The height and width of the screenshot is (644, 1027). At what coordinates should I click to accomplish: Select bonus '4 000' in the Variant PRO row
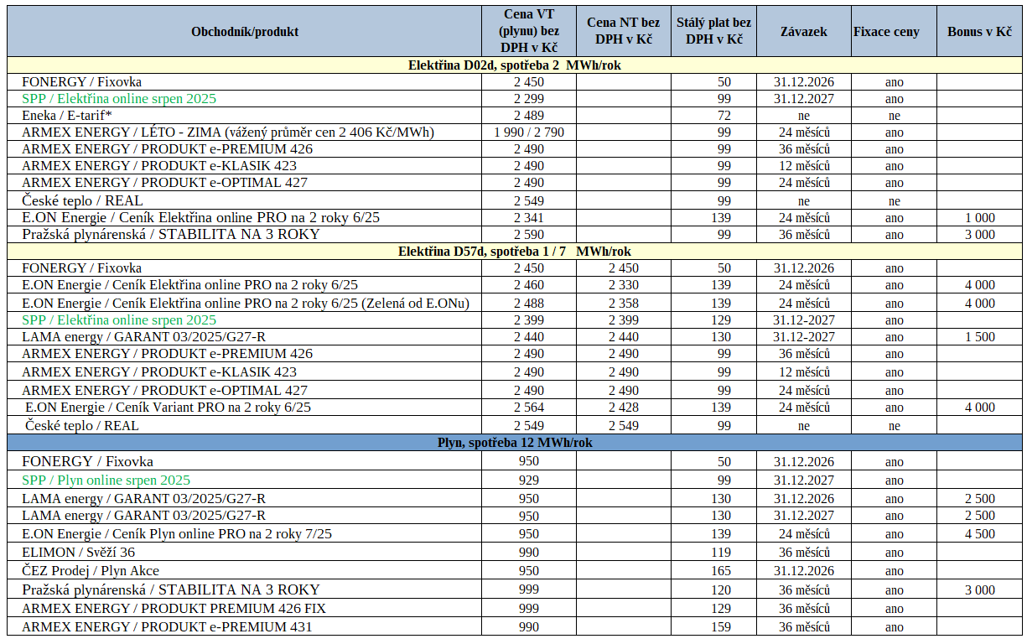coord(979,408)
